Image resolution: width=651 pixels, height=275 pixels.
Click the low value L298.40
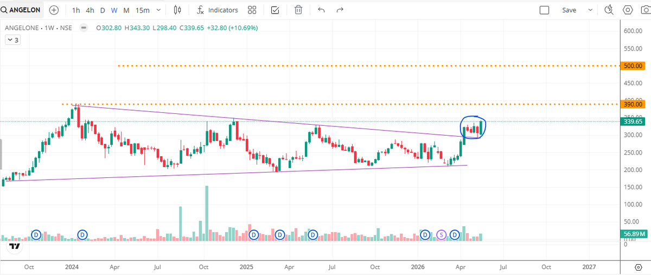pos(165,28)
